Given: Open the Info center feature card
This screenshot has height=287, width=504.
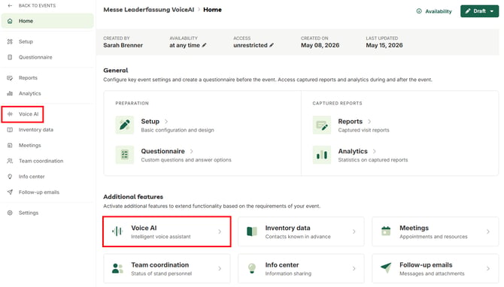Looking at the screenshot, I should [301, 269].
